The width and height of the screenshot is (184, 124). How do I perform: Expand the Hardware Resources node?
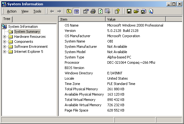(4, 37)
